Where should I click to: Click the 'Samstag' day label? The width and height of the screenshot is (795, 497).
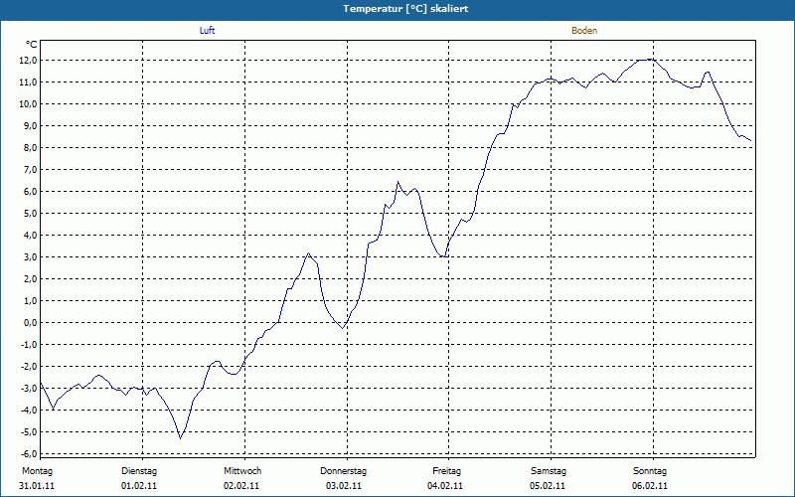[549, 471]
